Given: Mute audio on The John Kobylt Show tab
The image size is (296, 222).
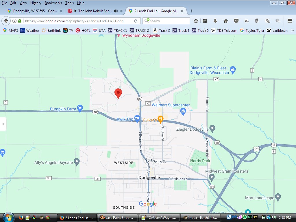Looking at the screenshot, I should (x=116, y=11).
